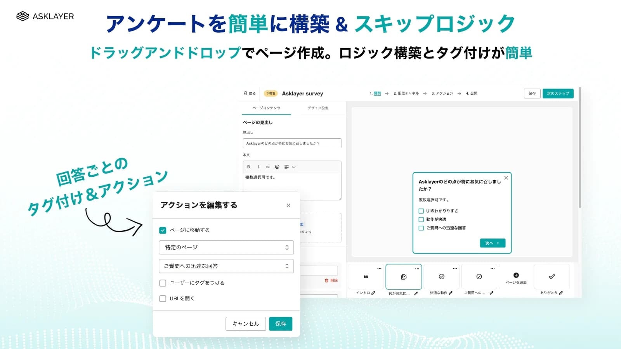The height and width of the screenshot is (349, 621).
Task: Select the 快適な動作 page thumbnail
Action: [x=441, y=277]
